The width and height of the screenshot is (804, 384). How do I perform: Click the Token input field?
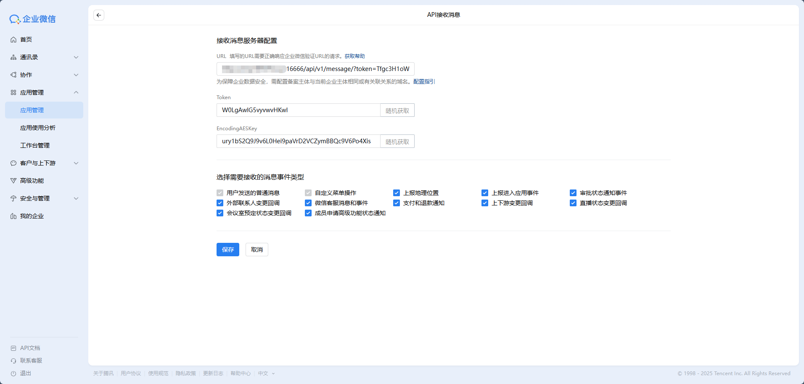299,110
